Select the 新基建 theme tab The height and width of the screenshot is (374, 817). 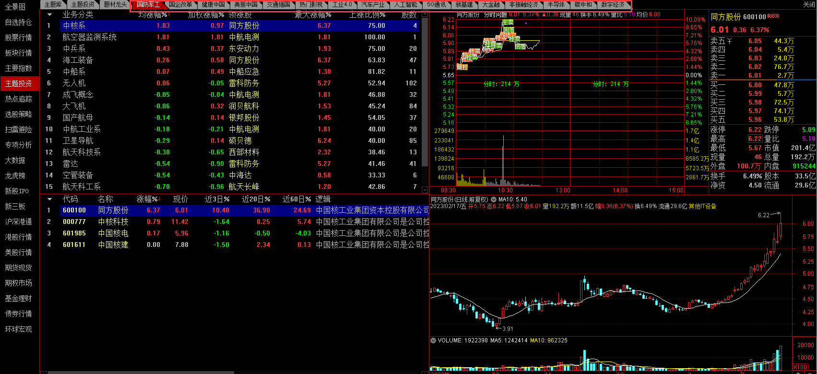[x=464, y=4]
